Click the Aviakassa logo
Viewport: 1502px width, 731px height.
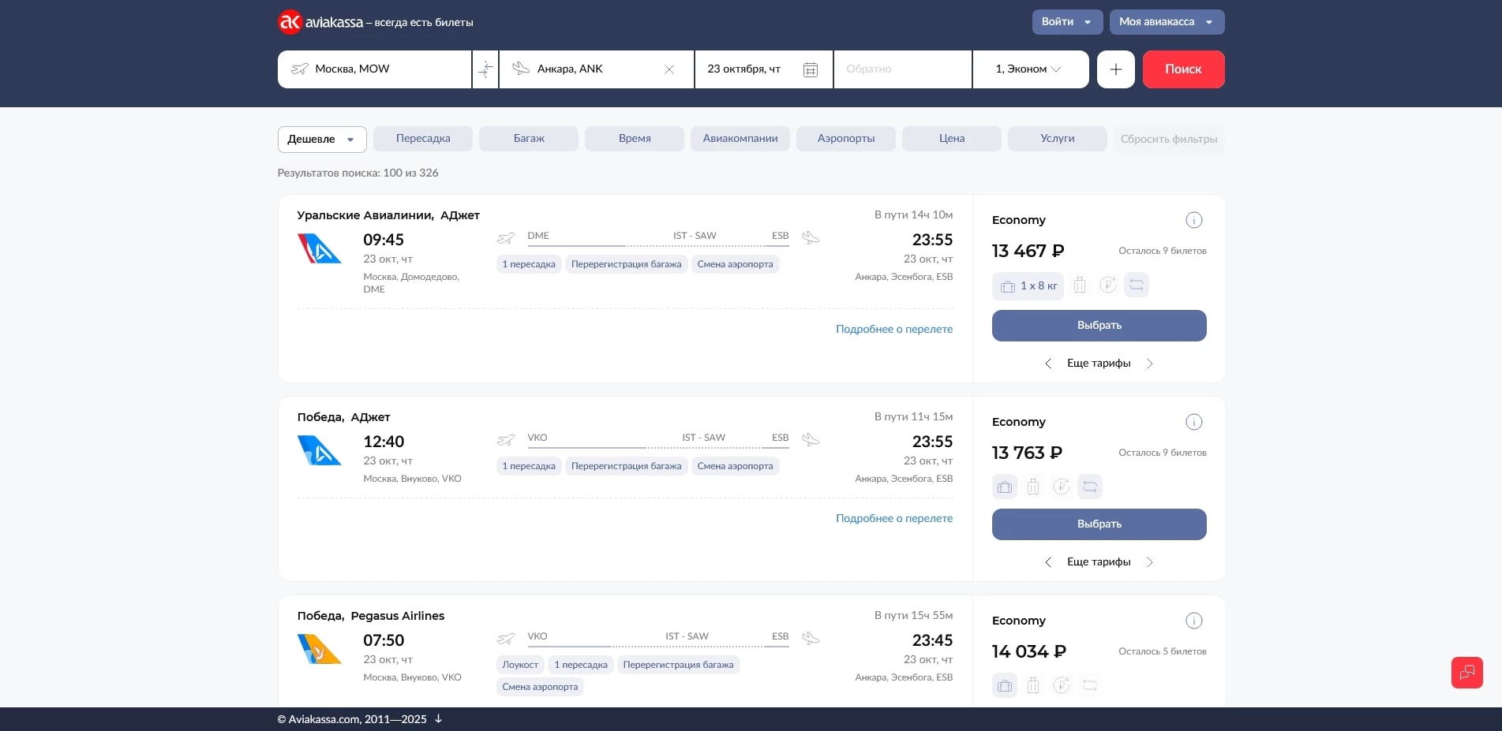(320, 22)
